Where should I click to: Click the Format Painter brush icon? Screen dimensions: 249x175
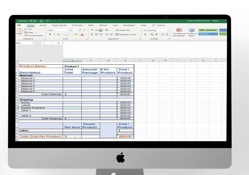[26, 35]
